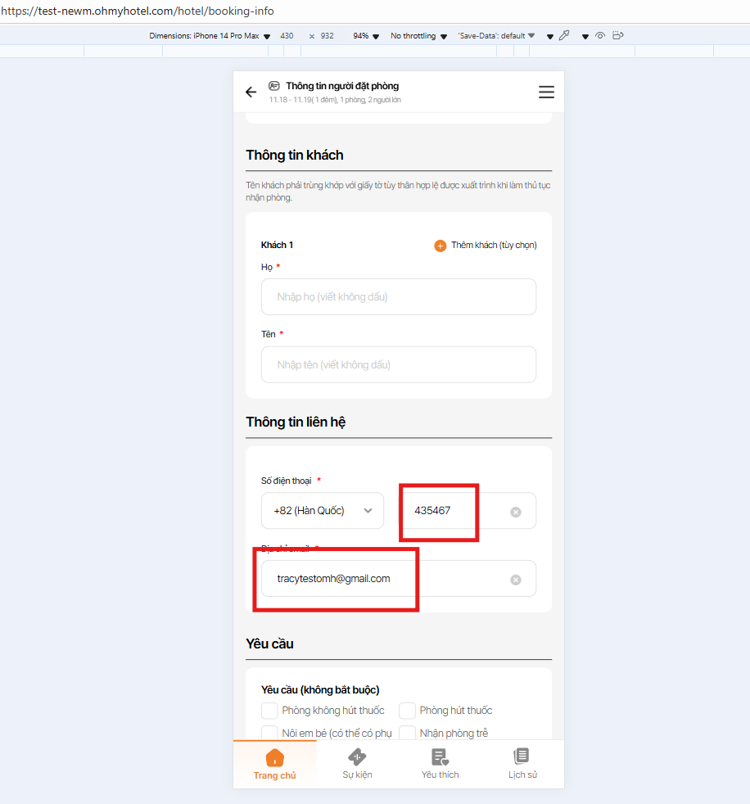Click the DevTools eyedropper icon
Screen dimensions: 750x804
tap(564, 35)
